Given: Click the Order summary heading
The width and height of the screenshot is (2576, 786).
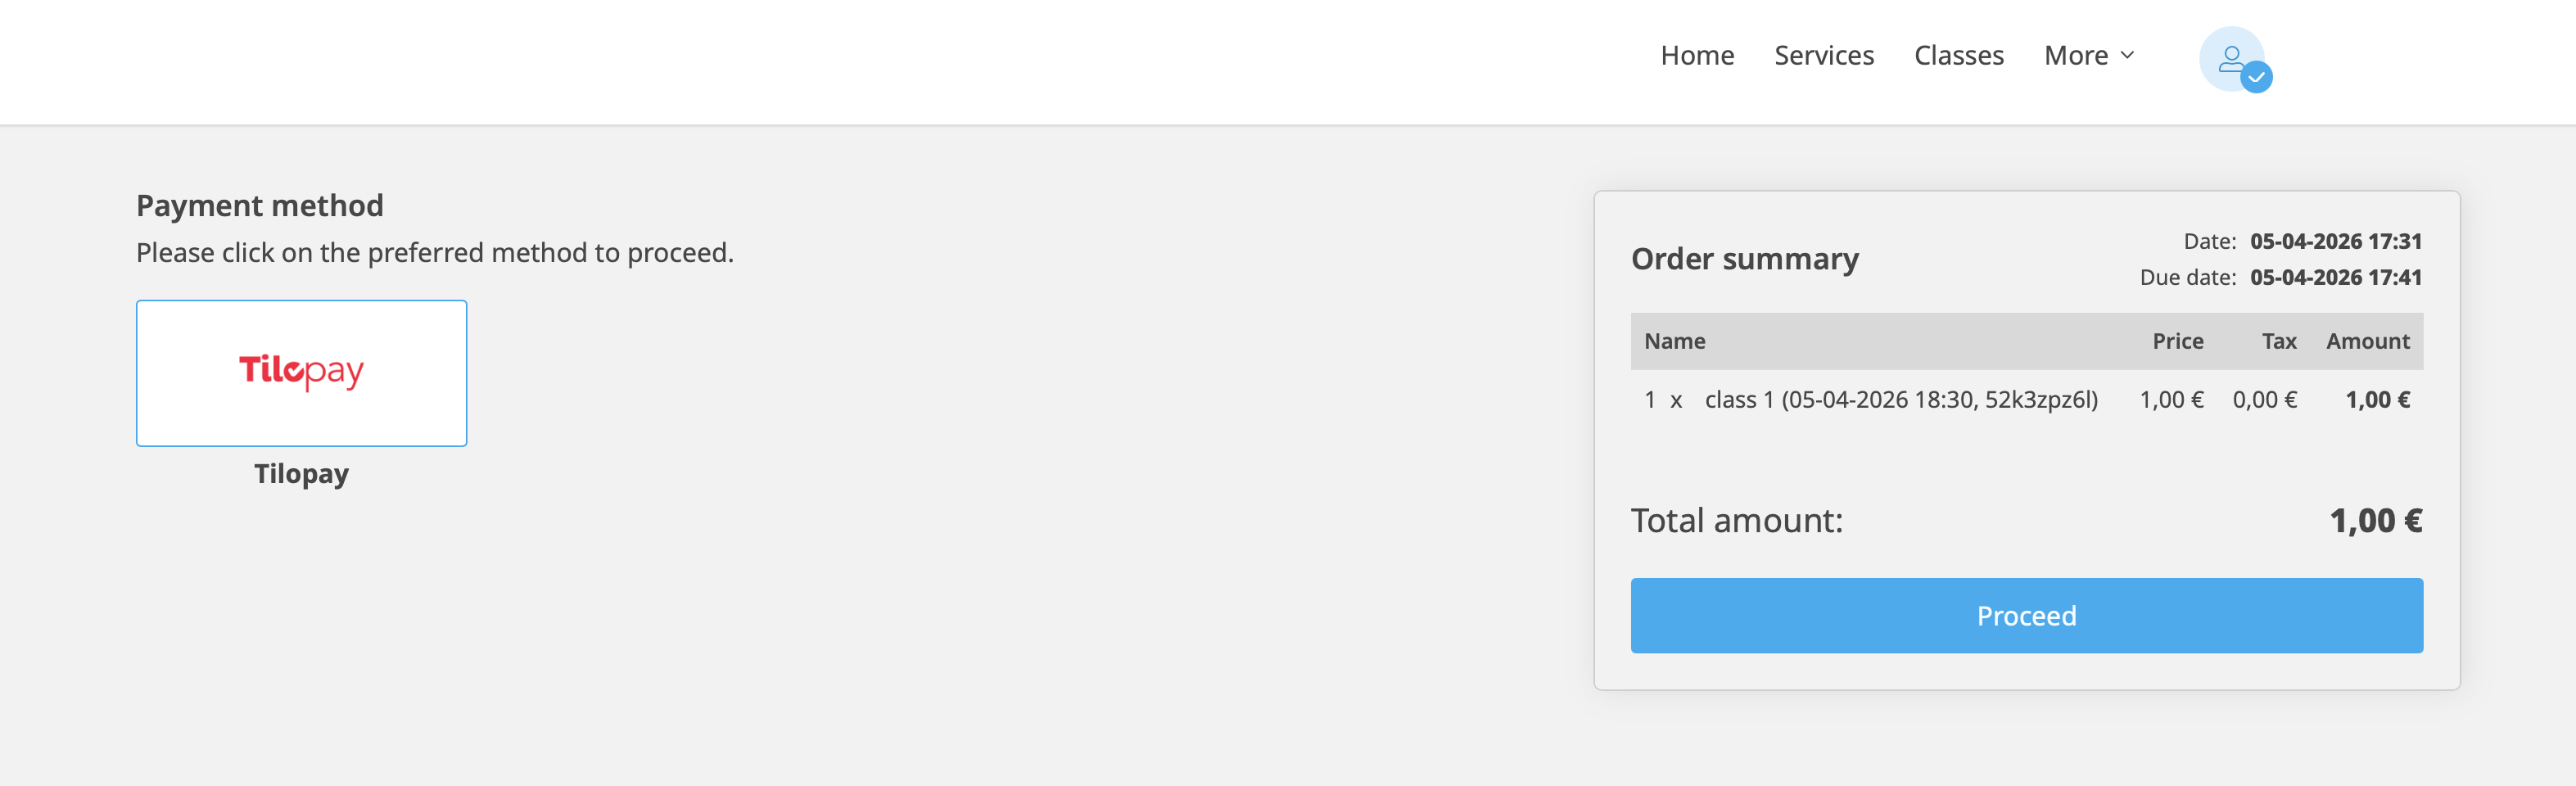Looking at the screenshot, I should click(x=1744, y=259).
